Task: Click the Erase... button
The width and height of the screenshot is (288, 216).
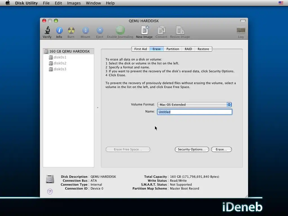Action: pos(221,149)
